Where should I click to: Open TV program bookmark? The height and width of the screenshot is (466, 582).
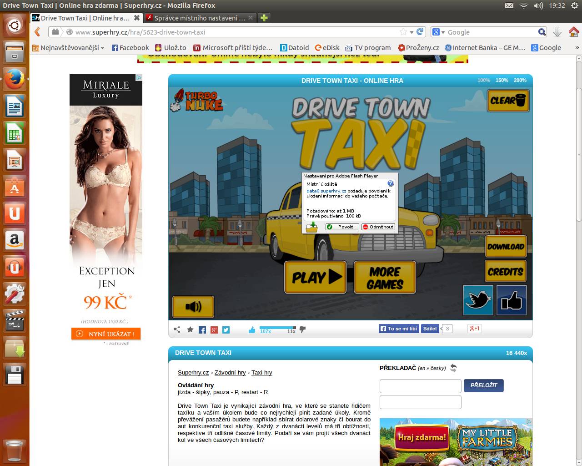point(368,48)
